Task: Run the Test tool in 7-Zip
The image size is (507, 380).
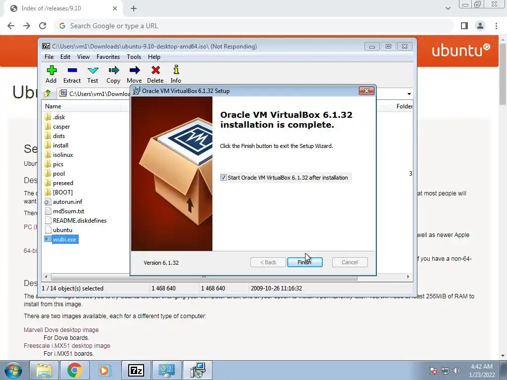Action: [x=93, y=74]
